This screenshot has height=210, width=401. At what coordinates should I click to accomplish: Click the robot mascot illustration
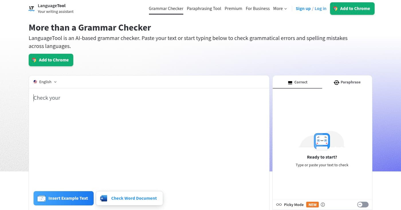point(322,141)
